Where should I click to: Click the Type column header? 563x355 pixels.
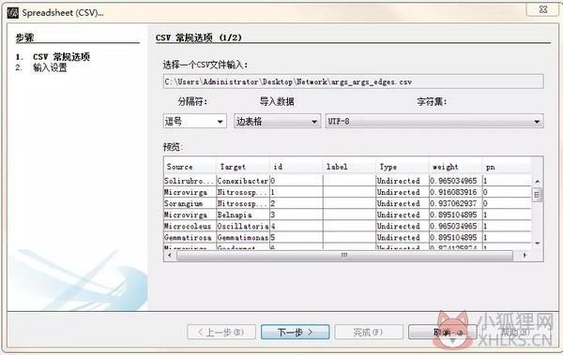click(x=403, y=167)
